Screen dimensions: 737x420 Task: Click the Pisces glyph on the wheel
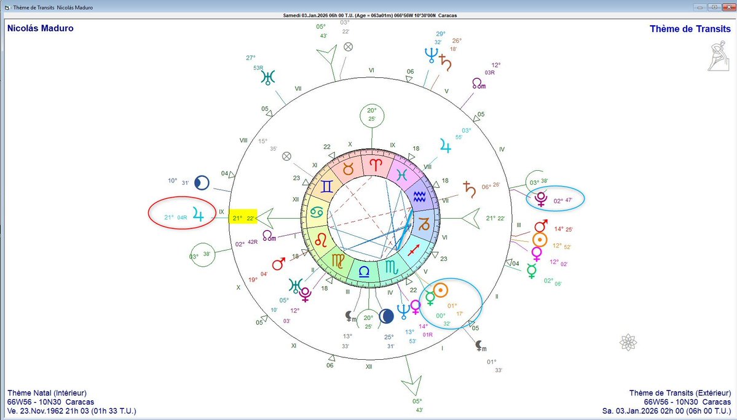[x=402, y=175]
